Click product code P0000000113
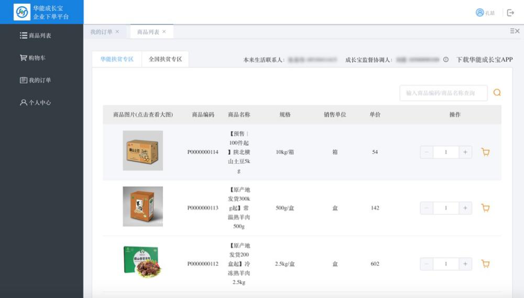The width and height of the screenshot is (524, 298). point(203,208)
